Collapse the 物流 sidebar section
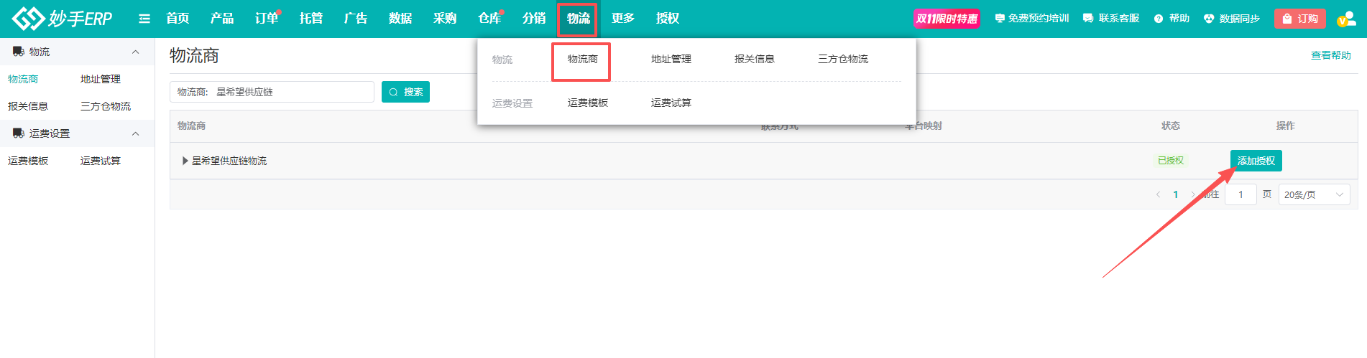 [x=135, y=52]
